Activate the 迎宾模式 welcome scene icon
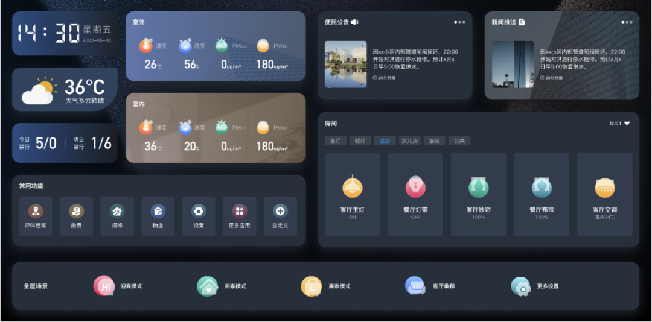Viewport: 652px width, 322px height. click(x=104, y=286)
